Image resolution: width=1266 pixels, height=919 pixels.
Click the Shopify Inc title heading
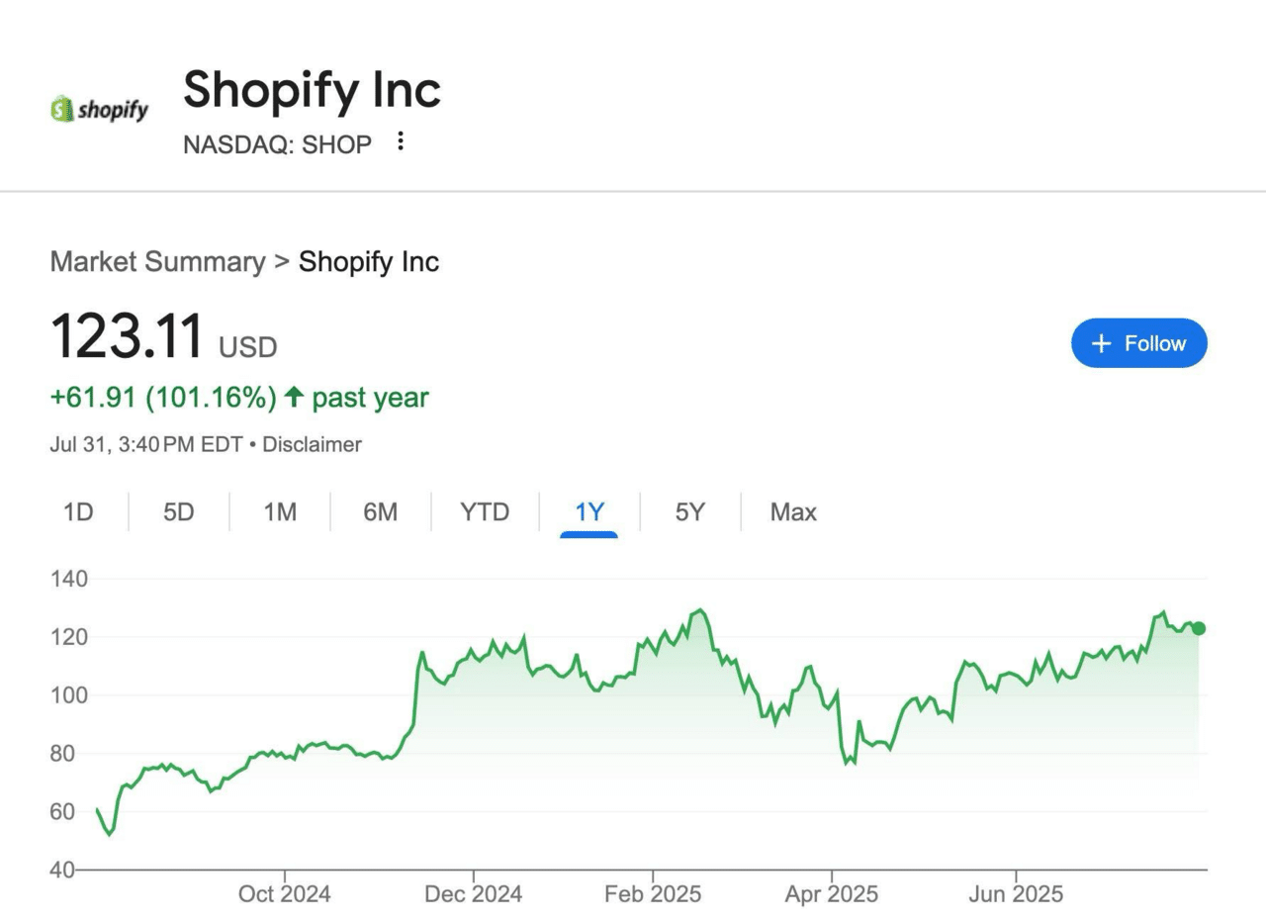point(312,90)
